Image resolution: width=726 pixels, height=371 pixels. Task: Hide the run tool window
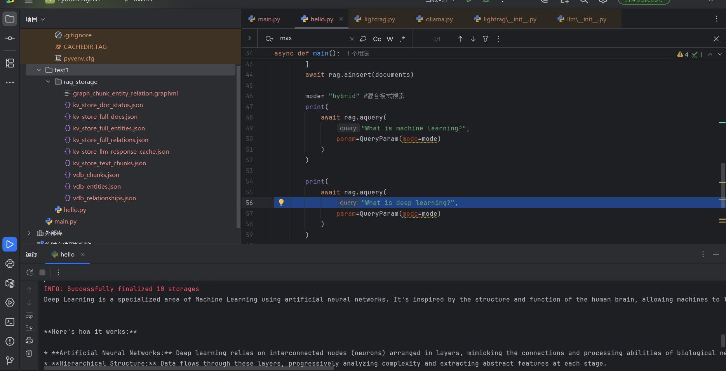[716, 254]
